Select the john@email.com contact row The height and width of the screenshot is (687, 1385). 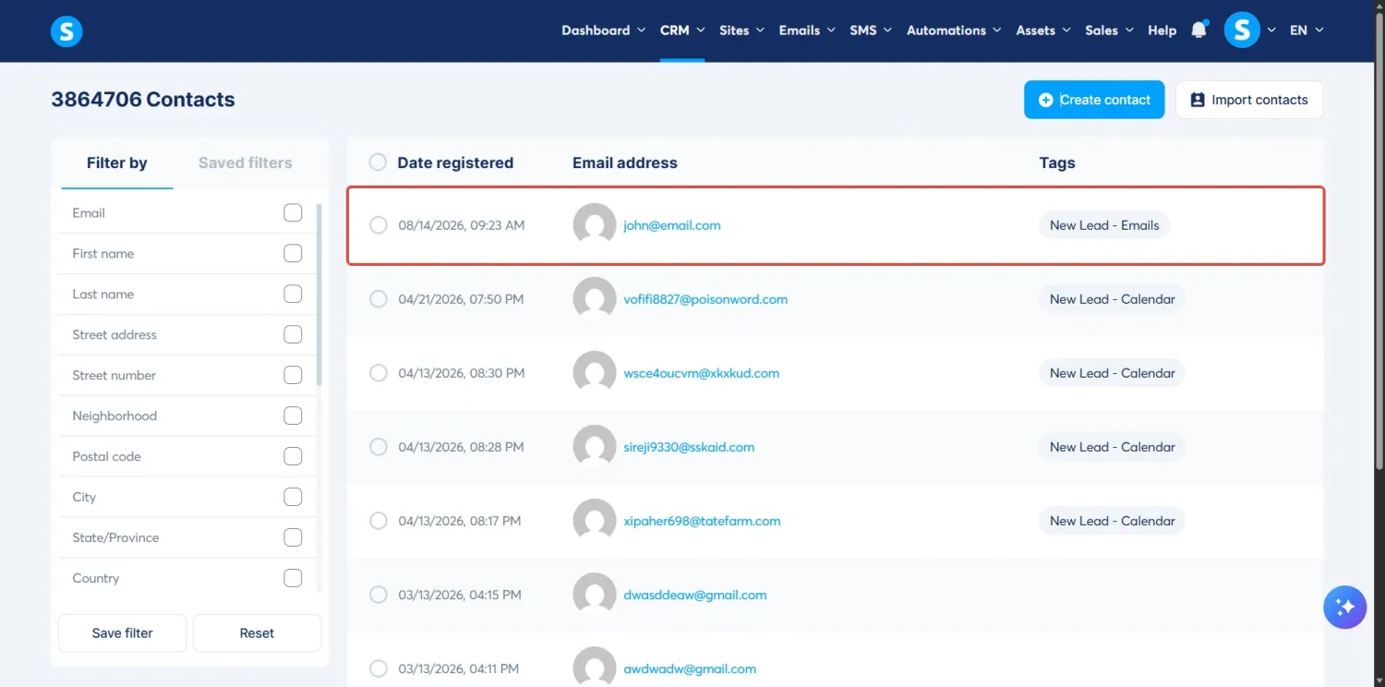pos(378,225)
